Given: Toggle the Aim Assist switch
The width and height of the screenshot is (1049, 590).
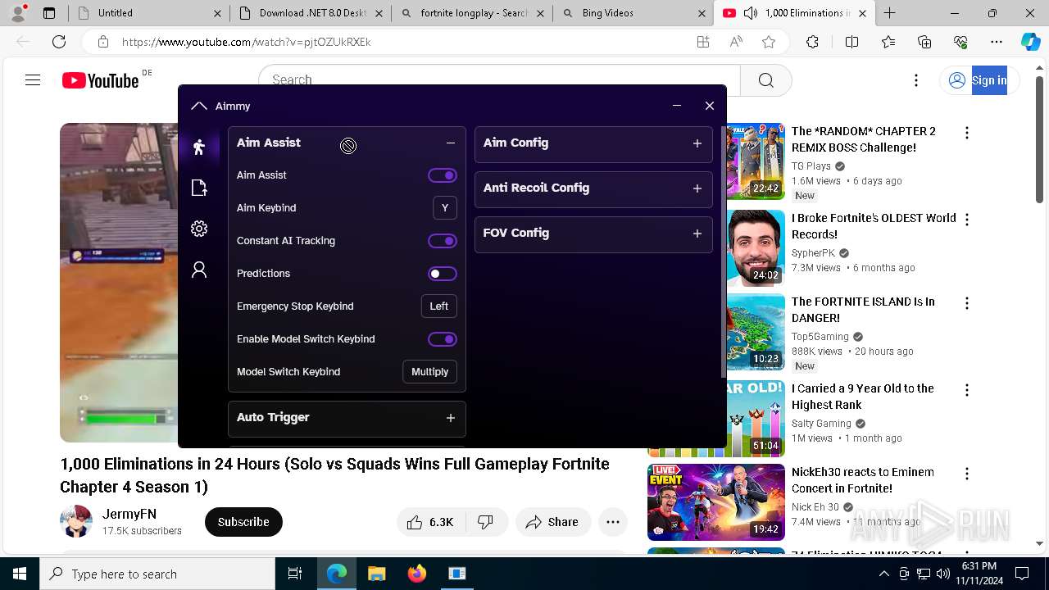Looking at the screenshot, I should (x=443, y=175).
